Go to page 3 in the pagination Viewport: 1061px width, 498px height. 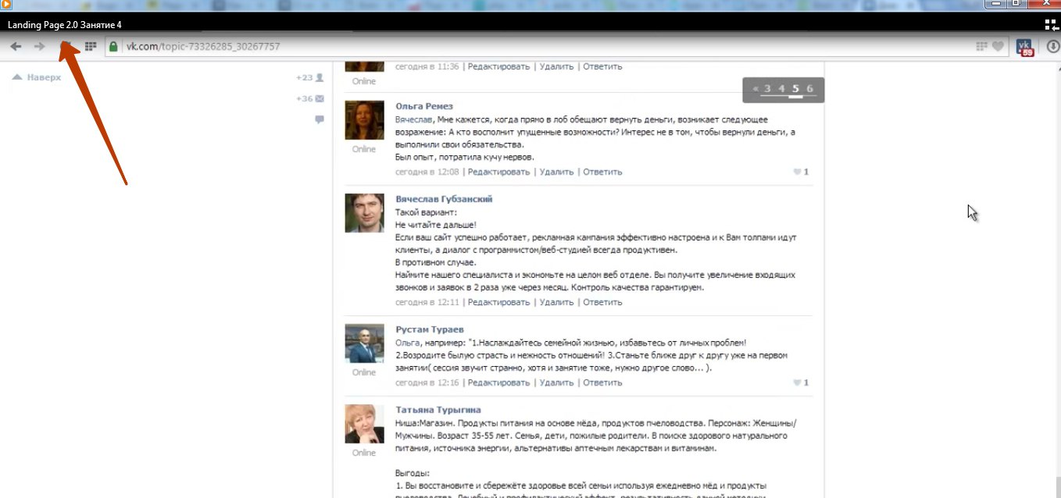click(767, 89)
